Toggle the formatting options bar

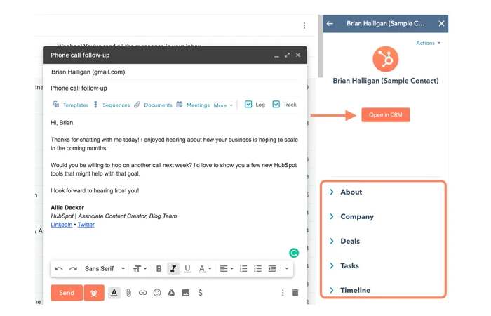114,293
